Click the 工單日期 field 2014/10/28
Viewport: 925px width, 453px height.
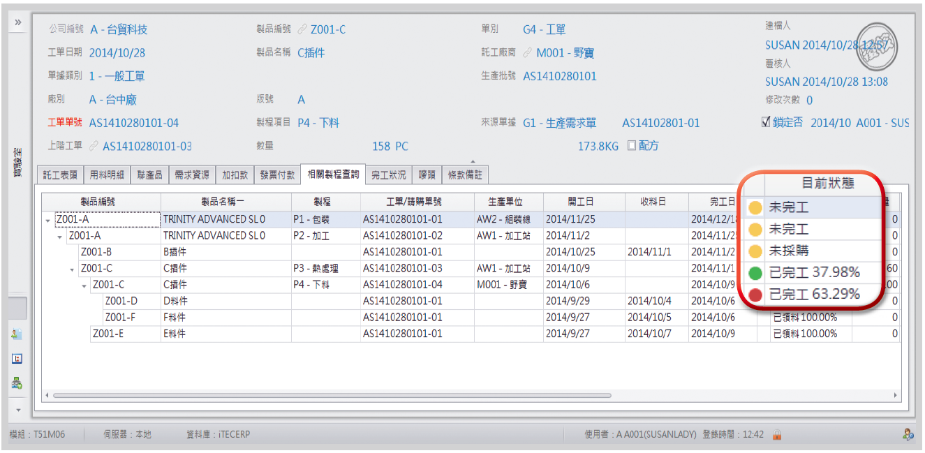(x=117, y=52)
